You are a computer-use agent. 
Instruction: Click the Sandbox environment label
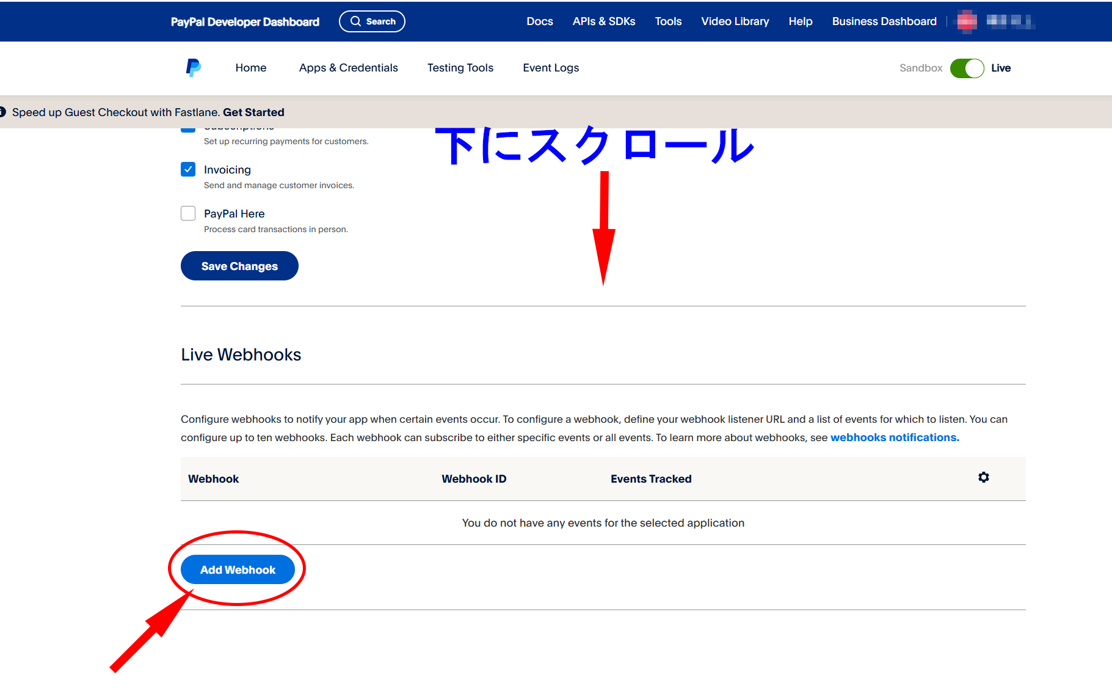pos(921,68)
